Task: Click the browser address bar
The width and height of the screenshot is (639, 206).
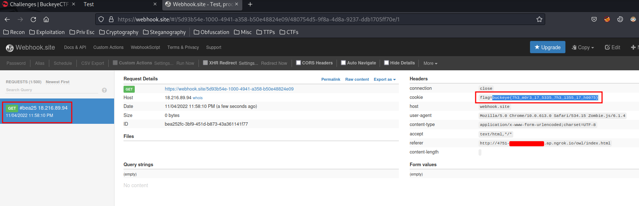Action: [x=320, y=20]
